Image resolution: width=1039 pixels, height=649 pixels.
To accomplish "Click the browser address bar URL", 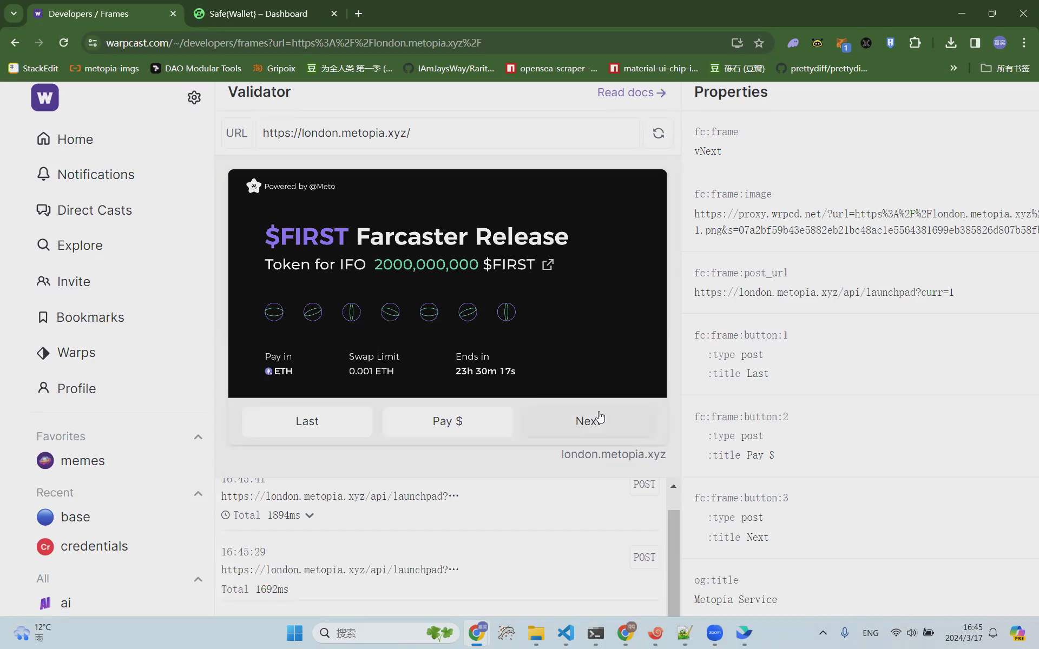I will (293, 43).
